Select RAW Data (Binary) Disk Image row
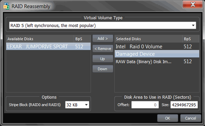The width and height of the screenshot is (205, 126). [x=157, y=61]
